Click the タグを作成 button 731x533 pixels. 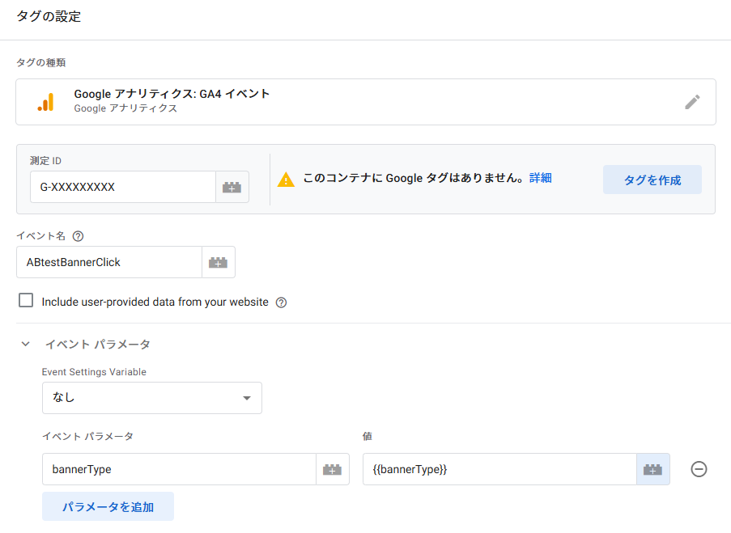tap(652, 180)
